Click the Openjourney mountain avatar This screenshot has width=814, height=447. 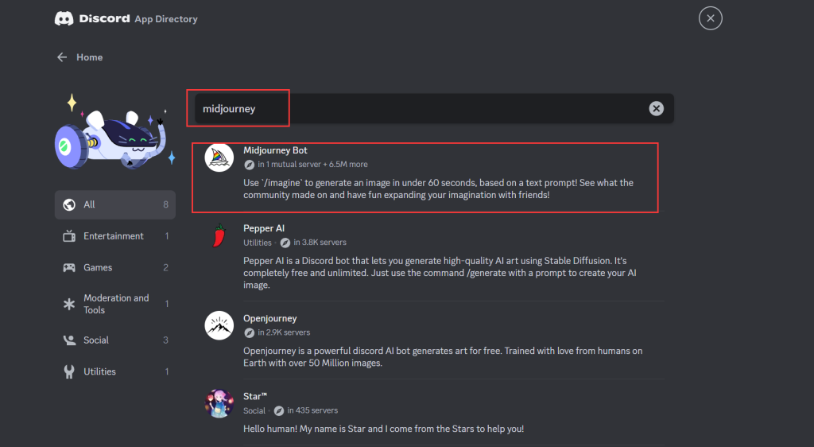click(x=219, y=325)
